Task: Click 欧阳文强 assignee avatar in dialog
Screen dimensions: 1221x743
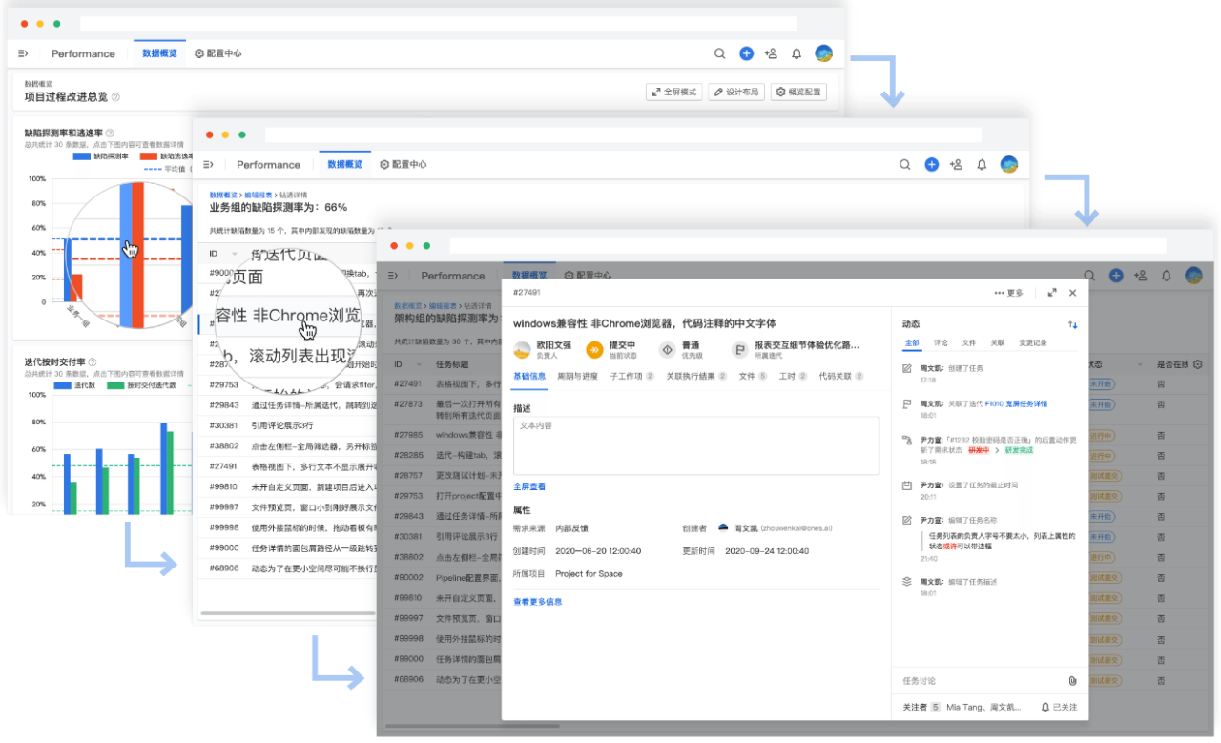Action: coord(522,350)
